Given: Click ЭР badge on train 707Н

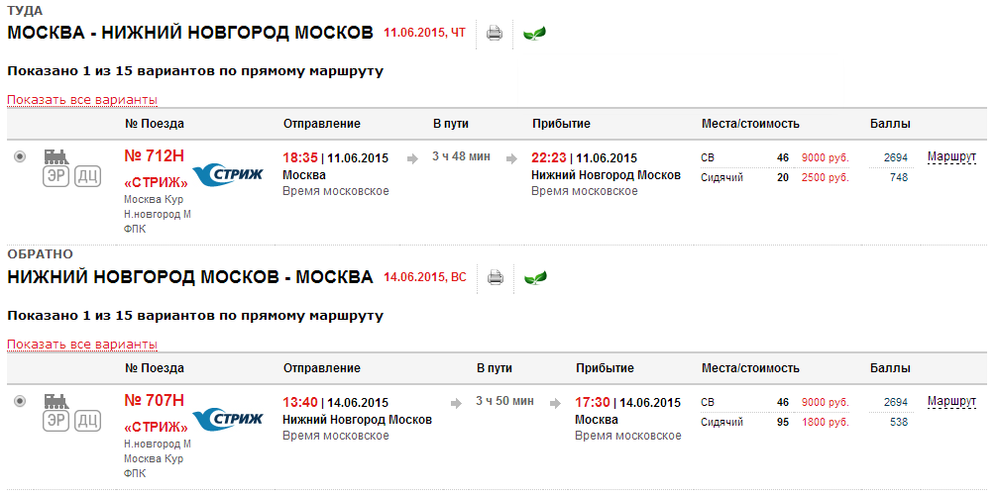Looking at the screenshot, I should click(x=56, y=421).
